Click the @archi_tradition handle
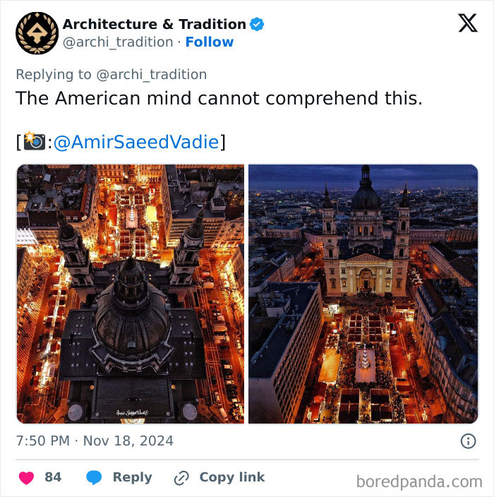494x497 pixels. point(118,42)
